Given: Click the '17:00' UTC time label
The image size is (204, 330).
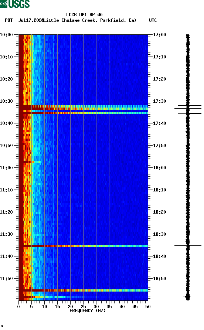Looking at the screenshot, I should tap(159, 34).
